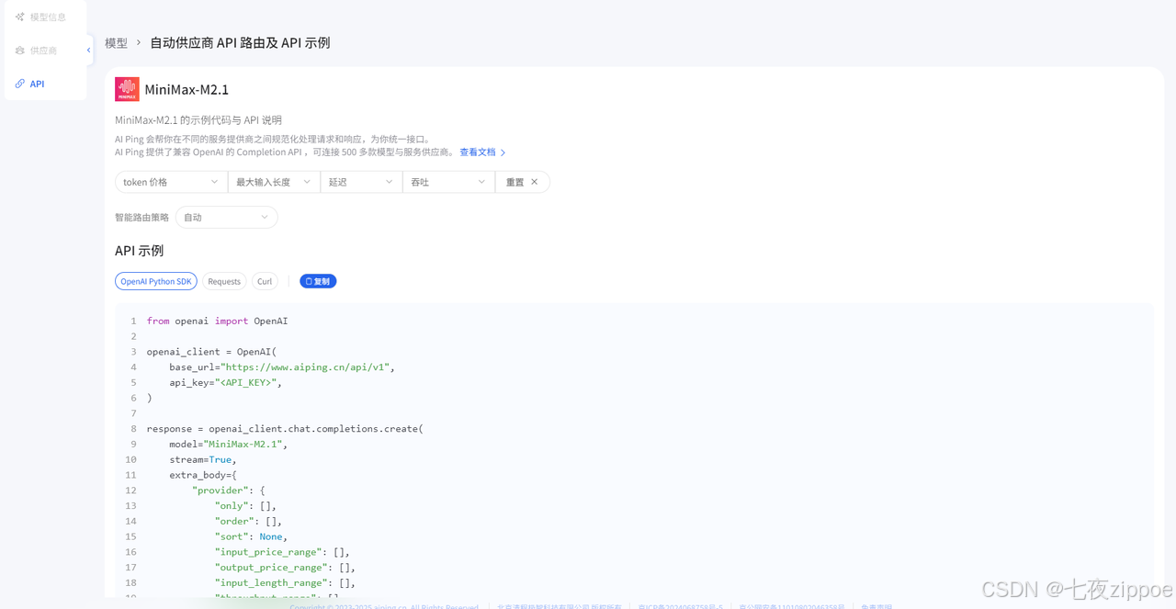Click the 重置 reset button
Viewport: 1176px width, 609px height.
522,182
